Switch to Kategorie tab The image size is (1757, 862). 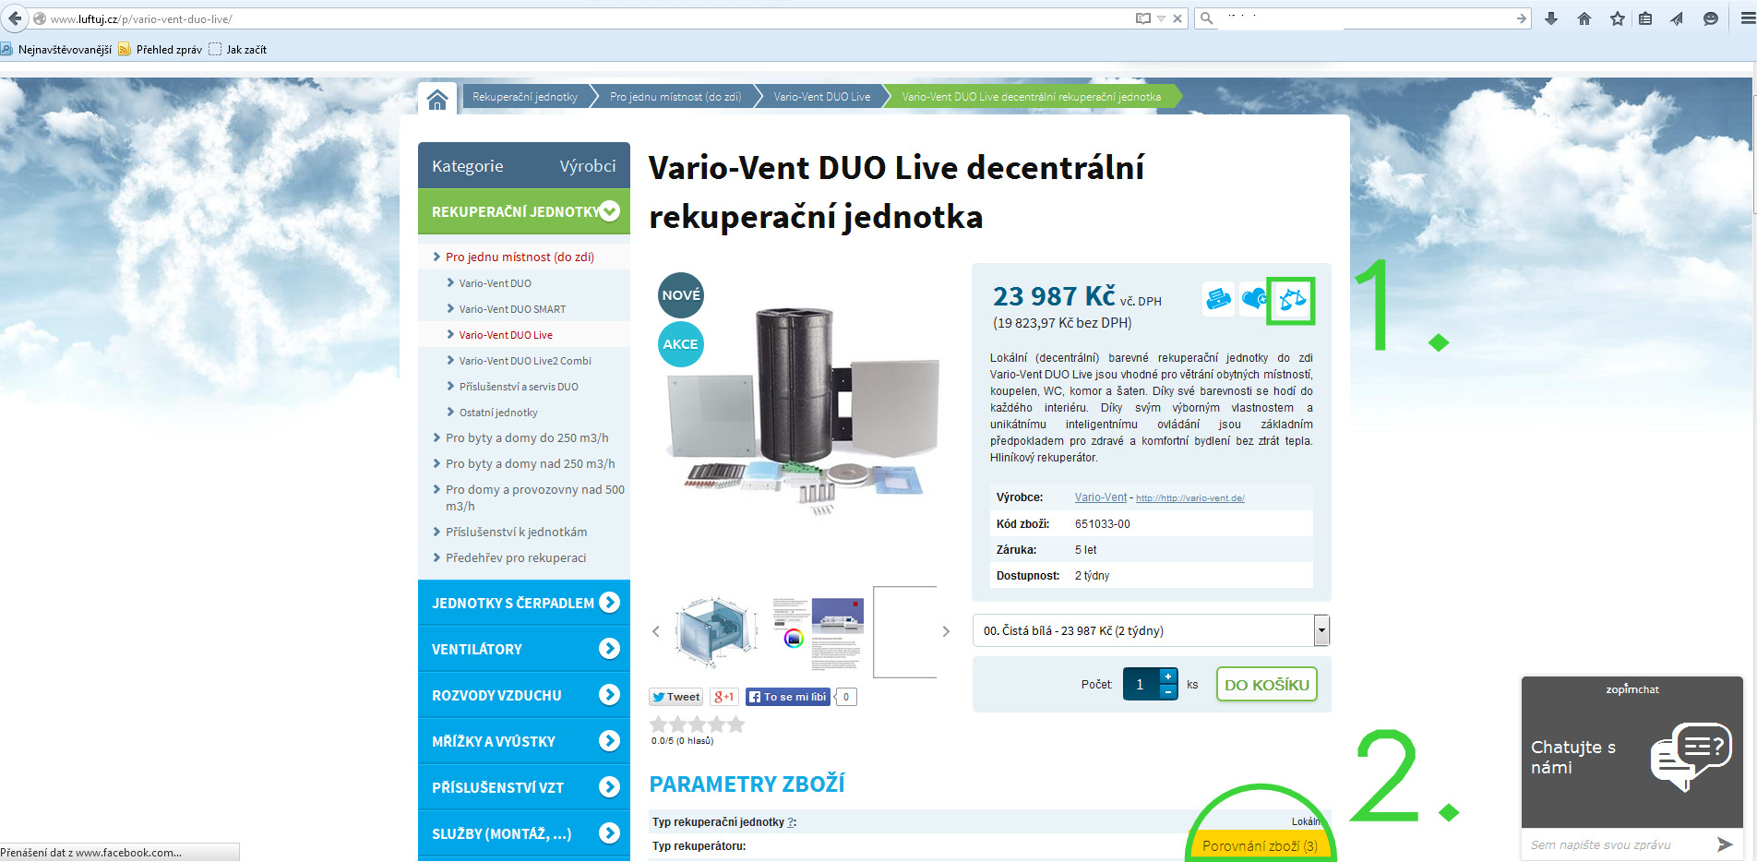pyautogui.click(x=467, y=166)
